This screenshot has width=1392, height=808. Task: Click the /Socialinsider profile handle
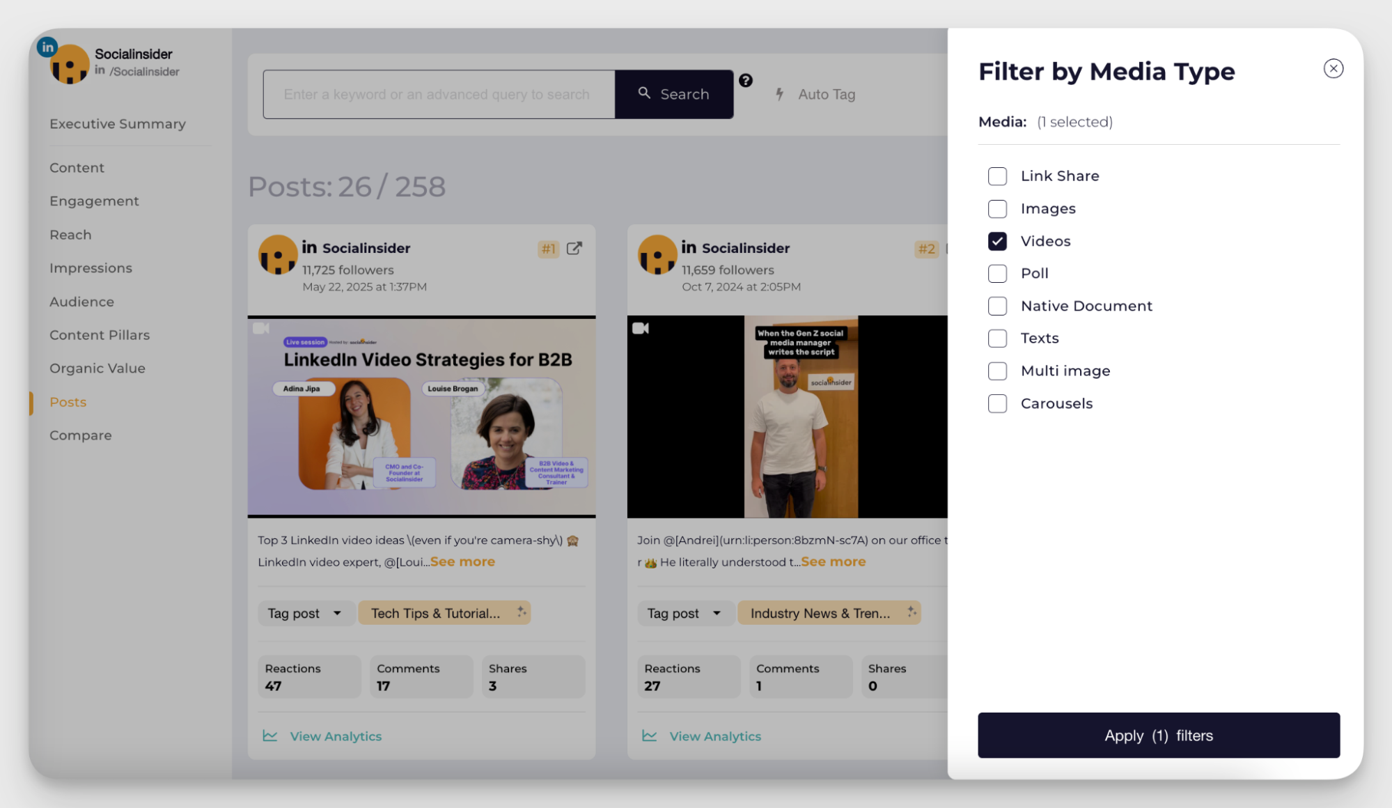point(144,72)
